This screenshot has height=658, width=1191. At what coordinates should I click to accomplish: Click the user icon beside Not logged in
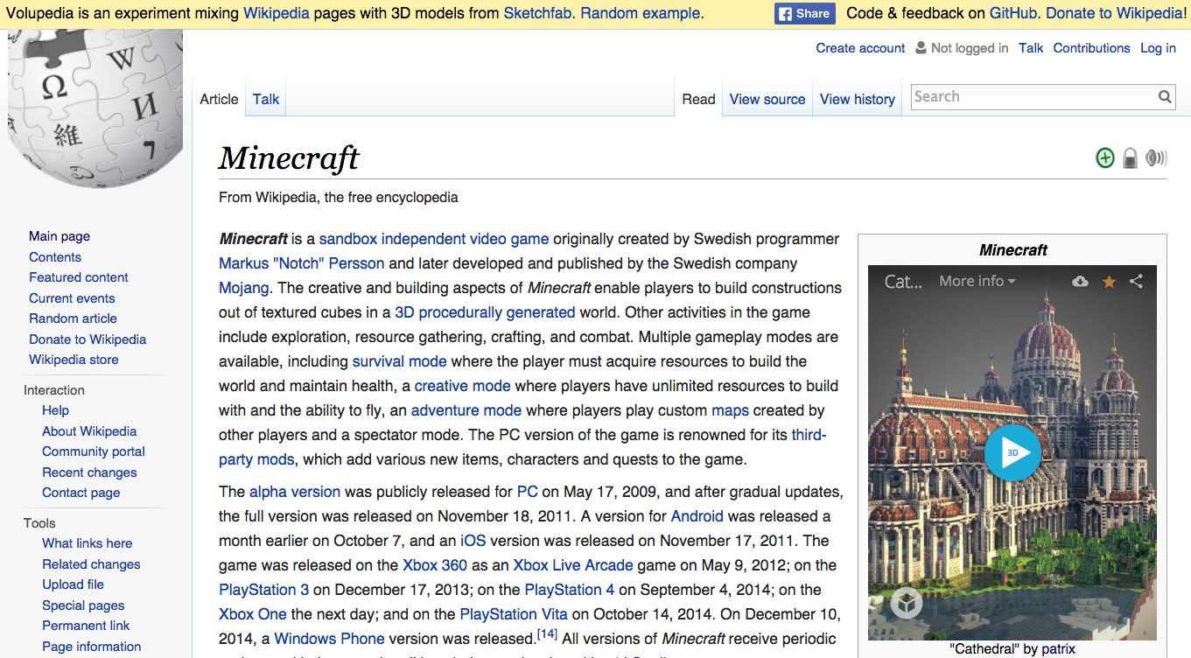coord(921,48)
